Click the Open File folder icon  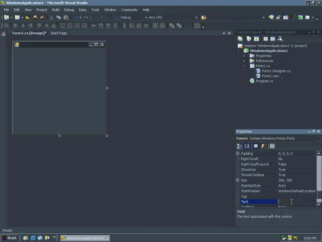tap(28, 18)
